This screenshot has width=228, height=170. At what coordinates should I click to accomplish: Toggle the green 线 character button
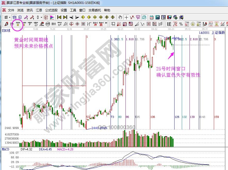(144, 17)
